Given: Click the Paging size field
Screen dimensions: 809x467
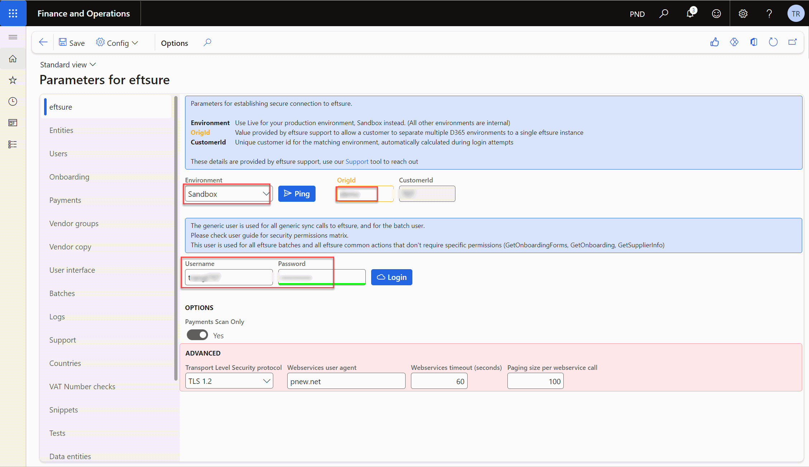Looking at the screenshot, I should [535, 381].
